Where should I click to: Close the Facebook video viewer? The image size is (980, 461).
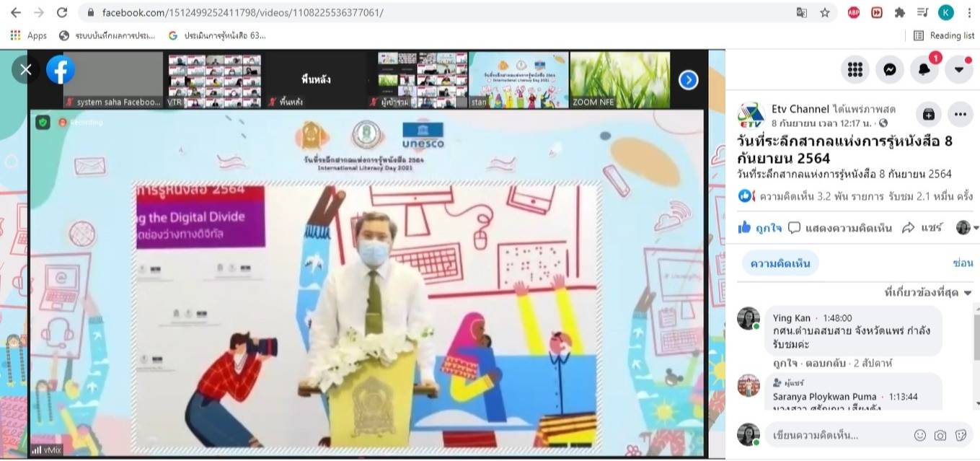click(26, 70)
